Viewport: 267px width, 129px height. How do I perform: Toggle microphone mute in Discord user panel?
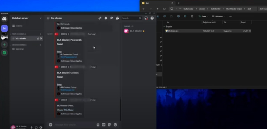pos(31,127)
